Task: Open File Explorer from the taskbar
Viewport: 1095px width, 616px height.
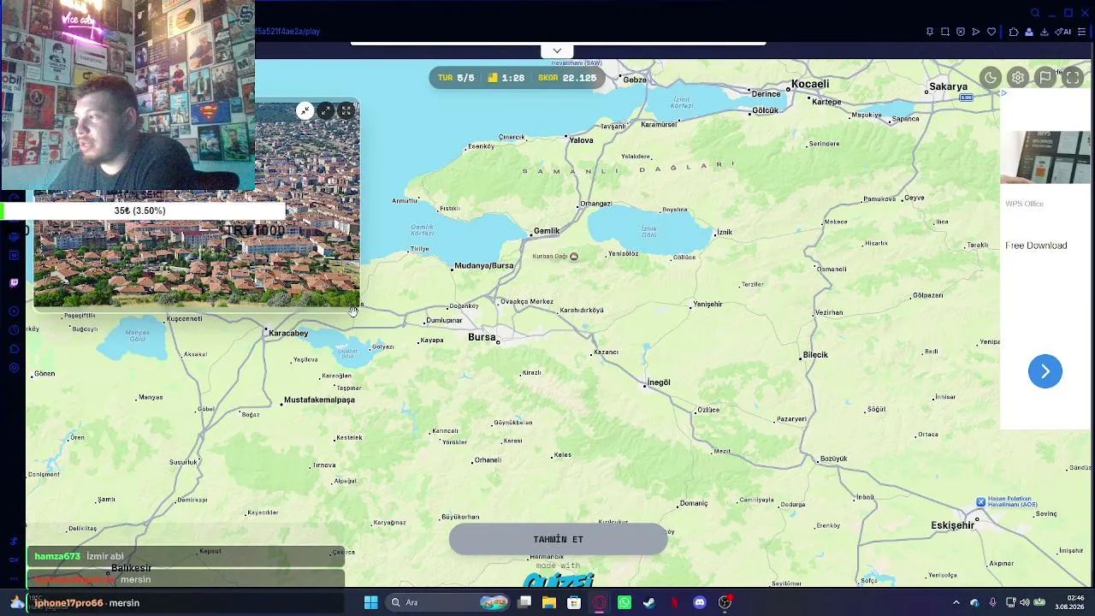Action: coord(549,602)
